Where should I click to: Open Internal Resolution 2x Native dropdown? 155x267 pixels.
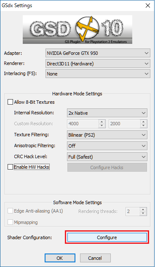tap(107, 113)
